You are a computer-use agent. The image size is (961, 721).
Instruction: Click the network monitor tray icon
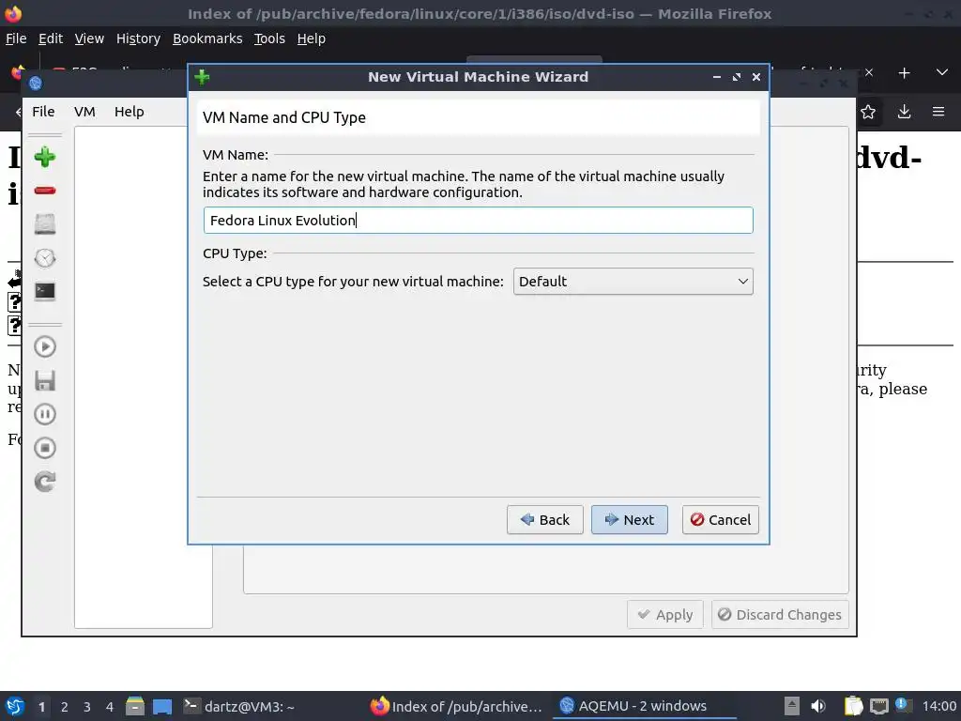[x=878, y=706]
